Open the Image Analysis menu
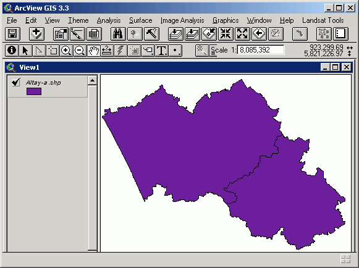The height and width of the screenshot is (268, 359). pos(182,20)
